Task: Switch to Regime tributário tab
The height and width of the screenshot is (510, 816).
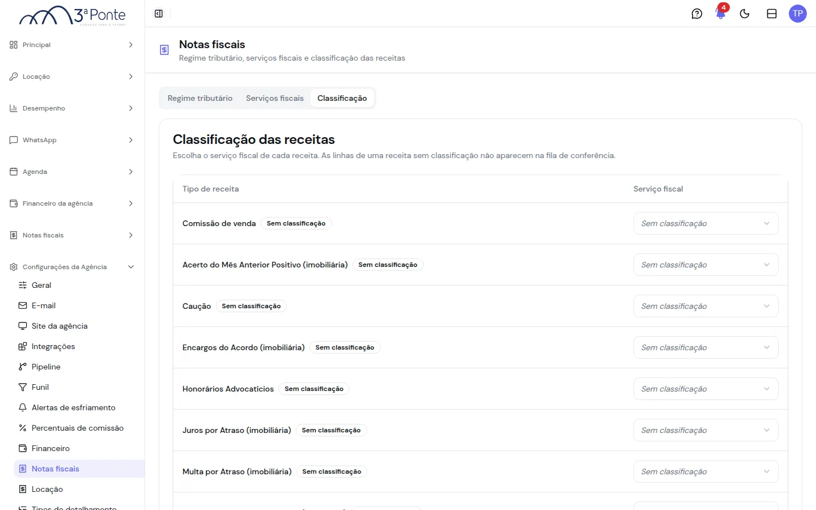Action: point(200,98)
